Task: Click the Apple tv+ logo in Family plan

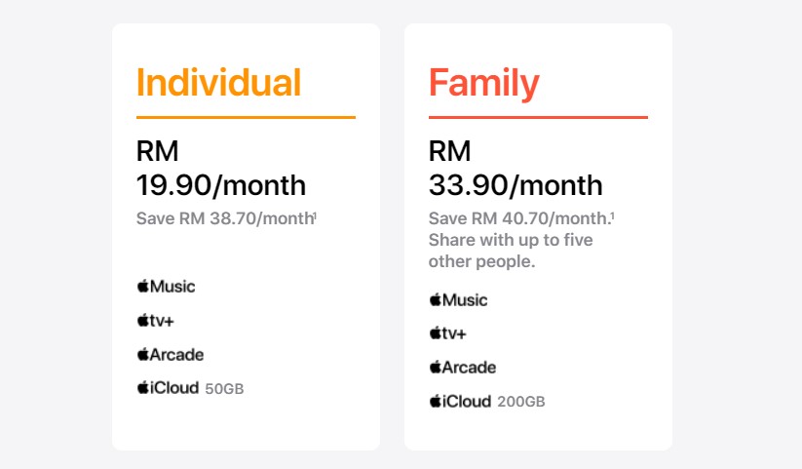Action: pos(448,333)
